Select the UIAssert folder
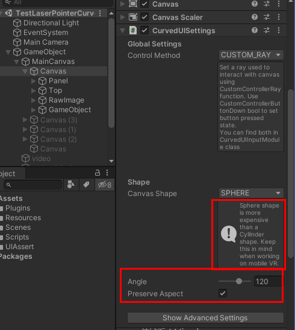Image resolution: width=295 pixels, height=330 pixels. (19, 247)
